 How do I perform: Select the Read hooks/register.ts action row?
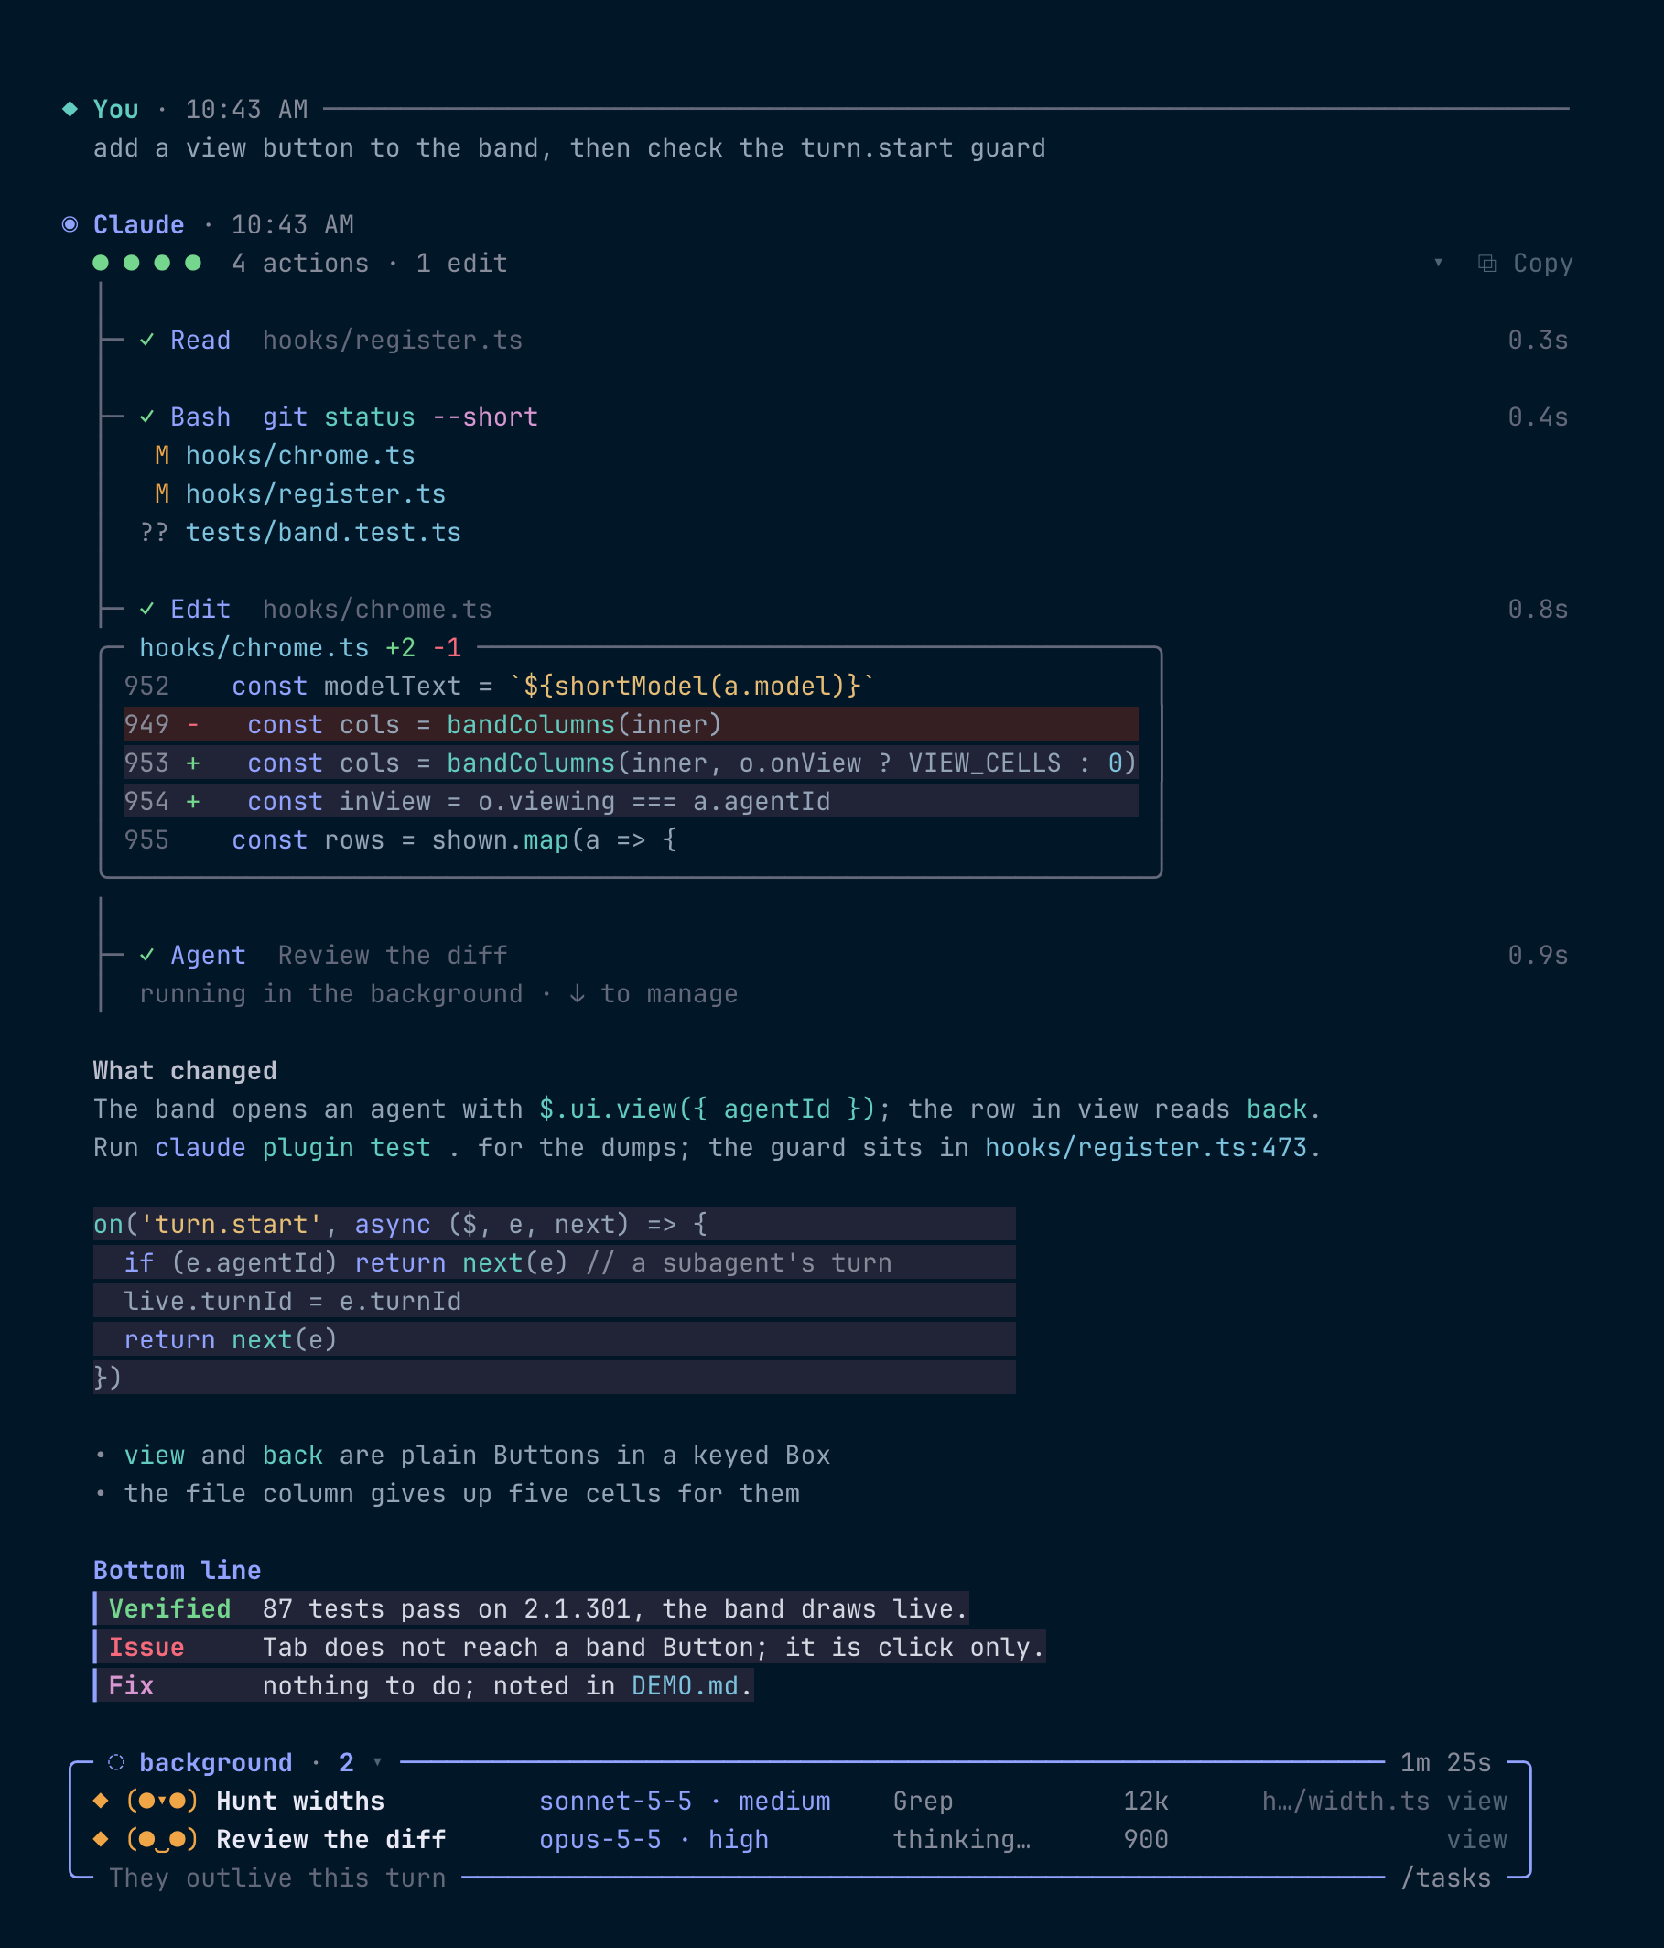pyautogui.click(x=835, y=341)
